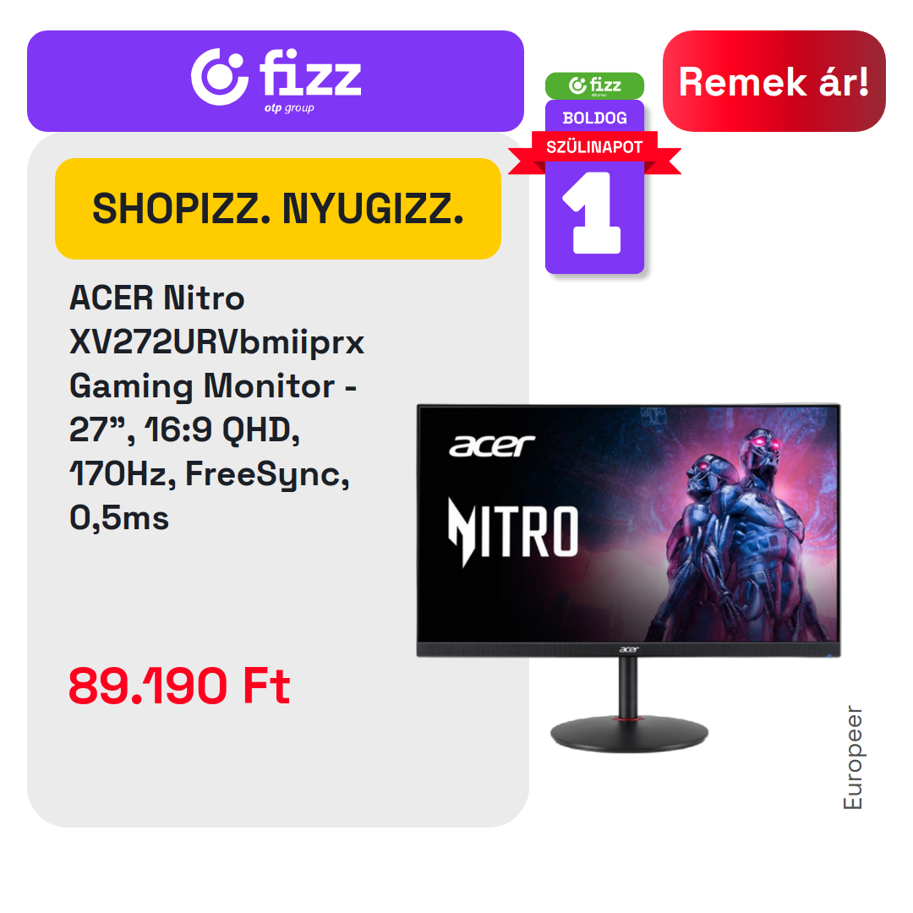Screen dimensions: 913x913
Task: Click the small acer logo on bezel
Action: click(x=629, y=648)
